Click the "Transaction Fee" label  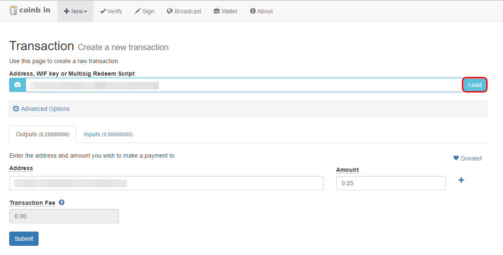[x=32, y=203]
